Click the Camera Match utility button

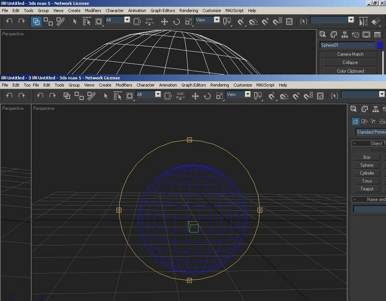[350, 54]
